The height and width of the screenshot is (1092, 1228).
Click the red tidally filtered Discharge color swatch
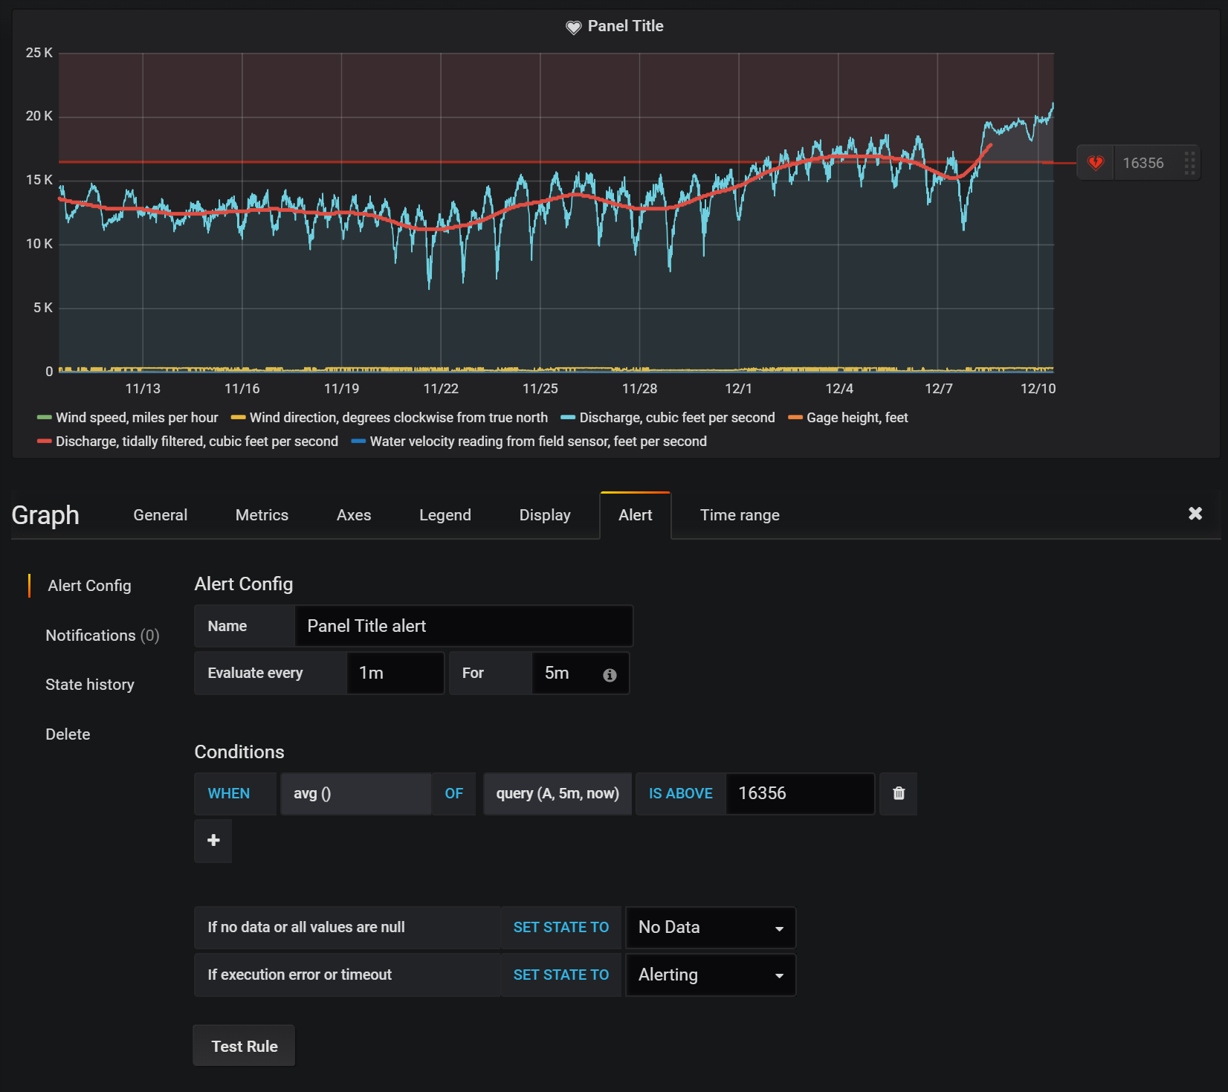tap(43, 441)
